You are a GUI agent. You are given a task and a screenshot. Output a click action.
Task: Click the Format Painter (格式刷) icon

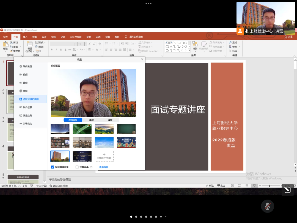tap(11, 51)
